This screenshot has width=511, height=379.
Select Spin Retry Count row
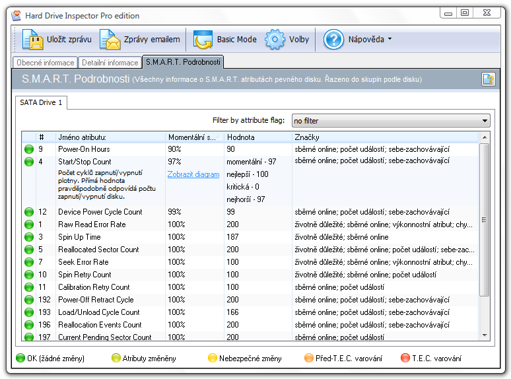[250, 275]
